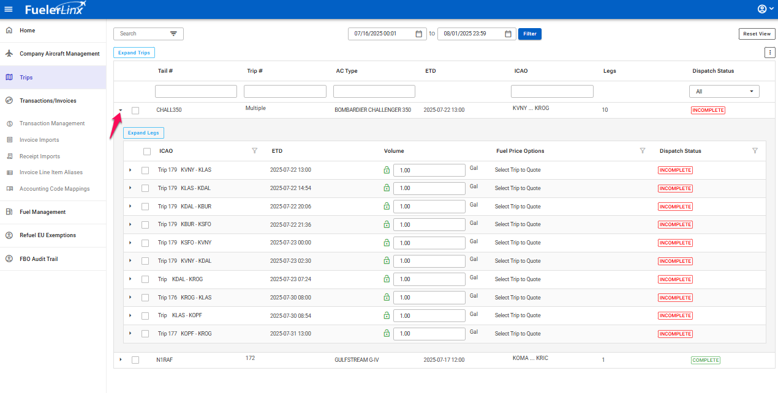Click the ICAO column filter funnel icon
The width and height of the screenshot is (778, 393).
pyautogui.click(x=254, y=151)
